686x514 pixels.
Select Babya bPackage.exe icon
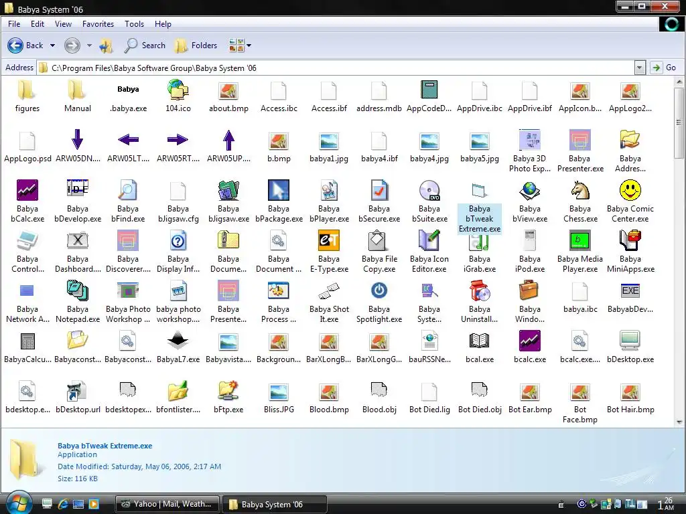tap(279, 191)
